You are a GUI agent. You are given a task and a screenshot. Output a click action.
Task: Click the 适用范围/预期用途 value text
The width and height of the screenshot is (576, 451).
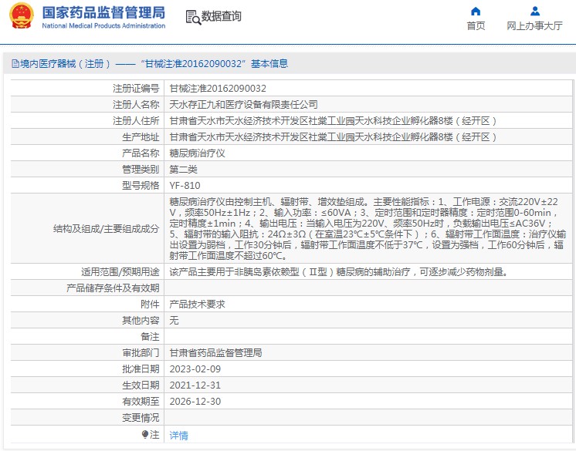pyautogui.click(x=339, y=271)
